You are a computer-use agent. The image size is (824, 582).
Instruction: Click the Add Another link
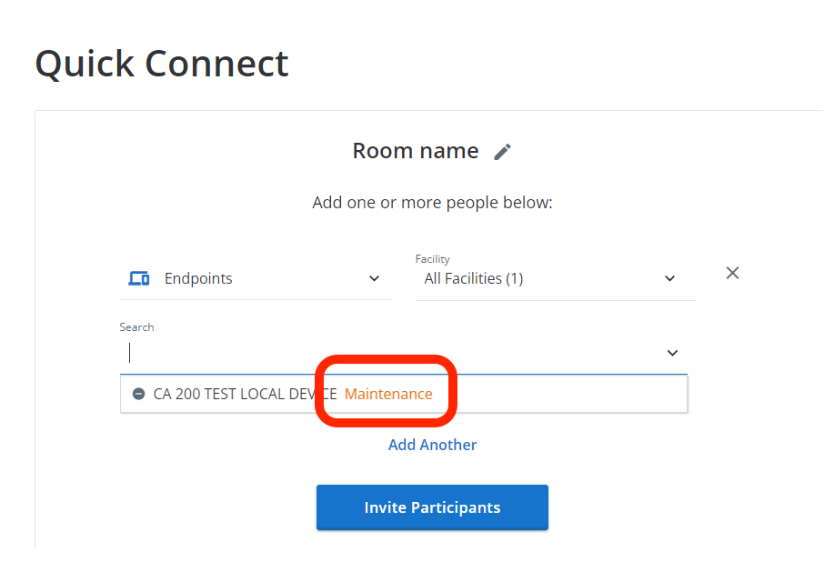[433, 445]
